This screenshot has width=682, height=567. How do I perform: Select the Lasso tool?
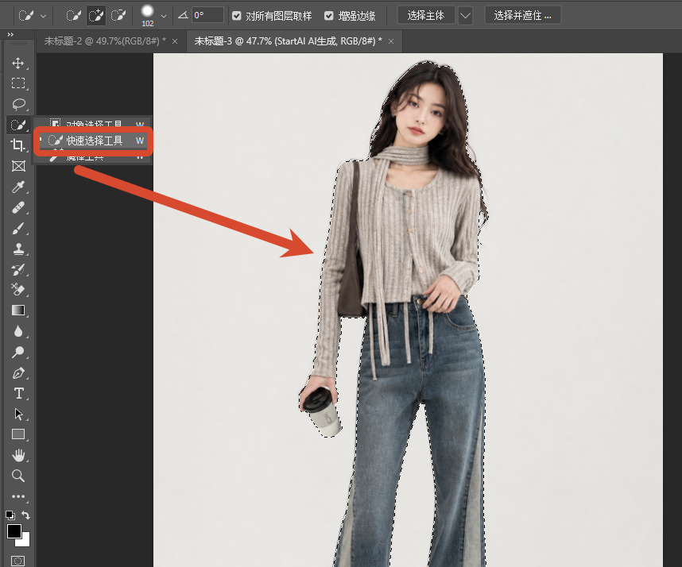coord(17,104)
